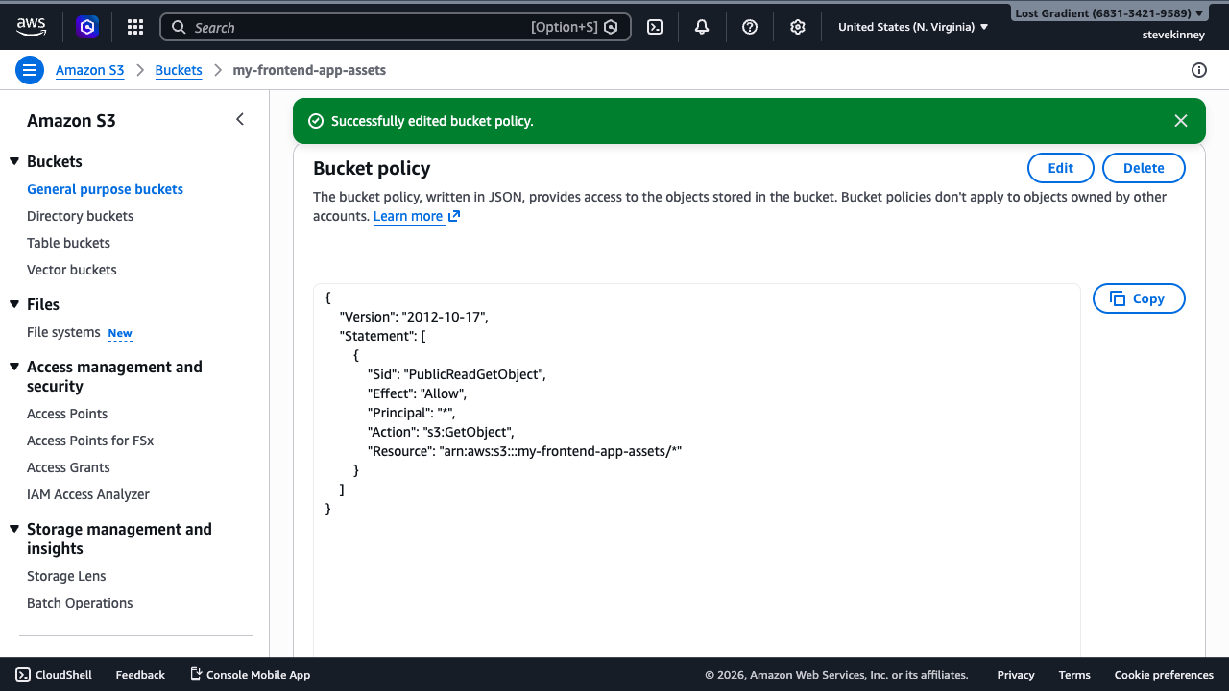Select Table buckets
Viewport: 1229px width, 691px height.
point(68,243)
